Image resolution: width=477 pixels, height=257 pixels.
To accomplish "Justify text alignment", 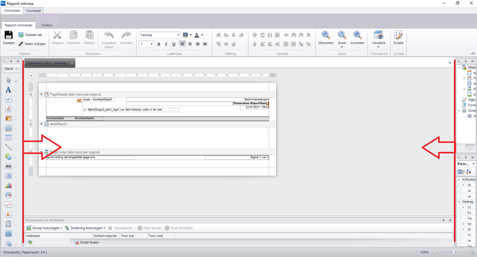I will pos(205,44).
